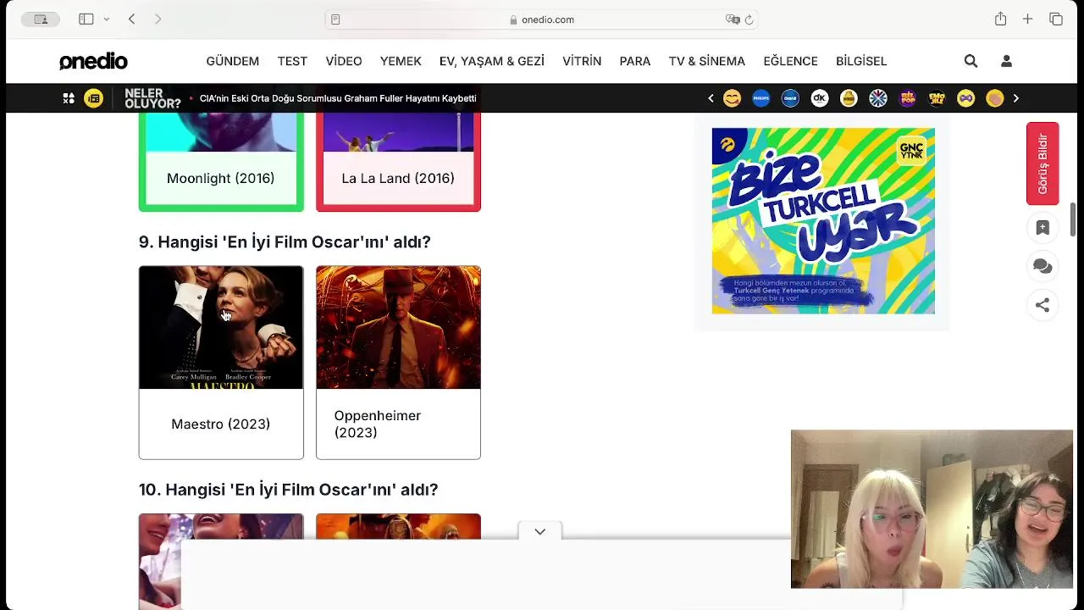Viewport: 1084px width, 610px height.
Task: Open the VİDEO section
Action: click(344, 61)
